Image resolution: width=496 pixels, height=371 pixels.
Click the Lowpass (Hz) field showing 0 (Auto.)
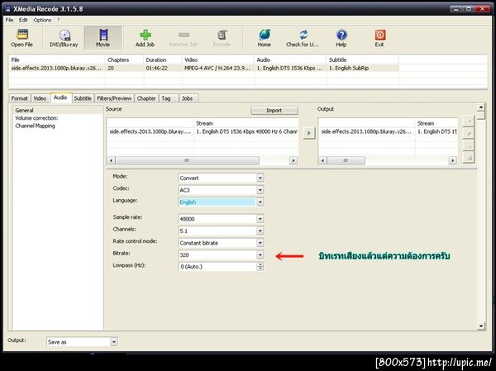point(217,267)
